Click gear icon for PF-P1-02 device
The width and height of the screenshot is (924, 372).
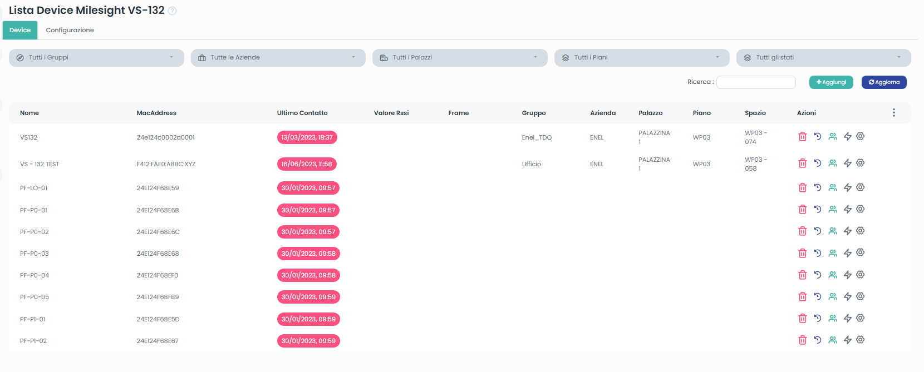tap(860, 340)
